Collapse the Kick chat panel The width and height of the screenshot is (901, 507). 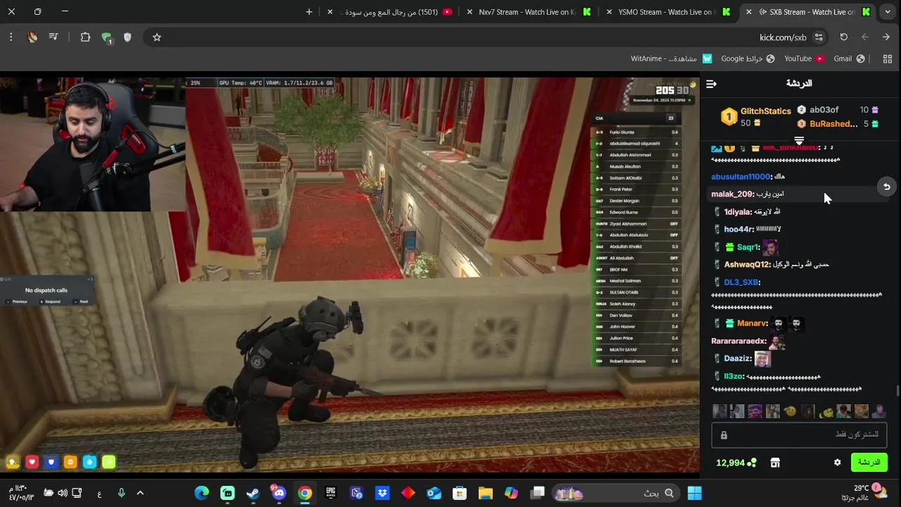(711, 84)
